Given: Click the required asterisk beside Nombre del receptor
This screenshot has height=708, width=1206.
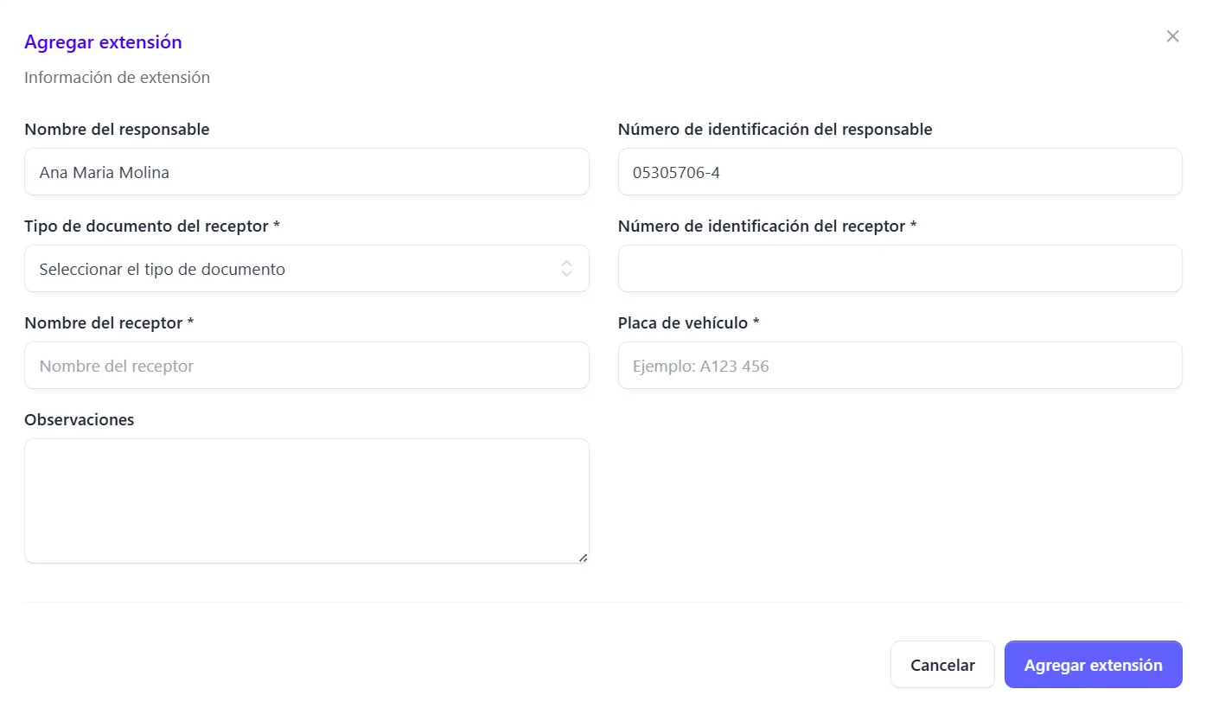Looking at the screenshot, I should coord(191,322).
